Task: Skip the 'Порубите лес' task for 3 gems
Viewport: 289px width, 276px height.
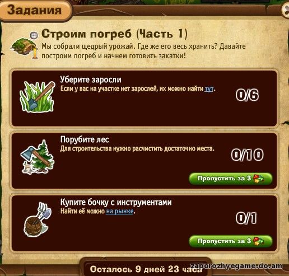Action: (x=231, y=179)
